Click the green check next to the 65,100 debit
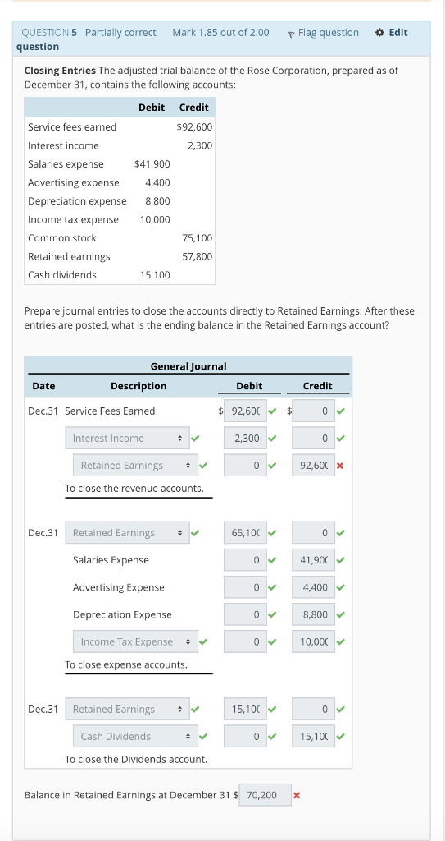This screenshot has height=841, width=445. 273,532
